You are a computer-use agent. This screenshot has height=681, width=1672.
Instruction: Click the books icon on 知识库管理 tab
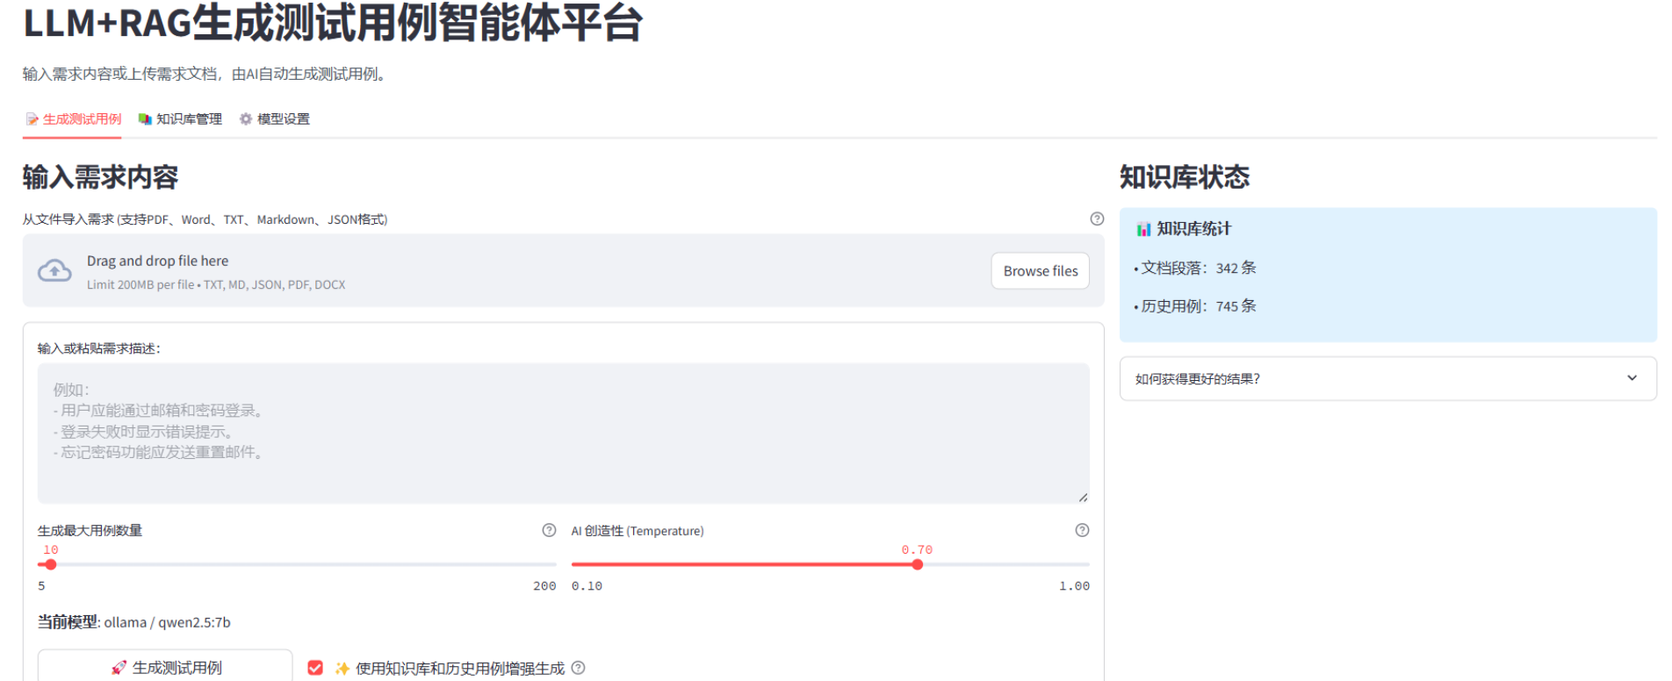[x=145, y=119]
